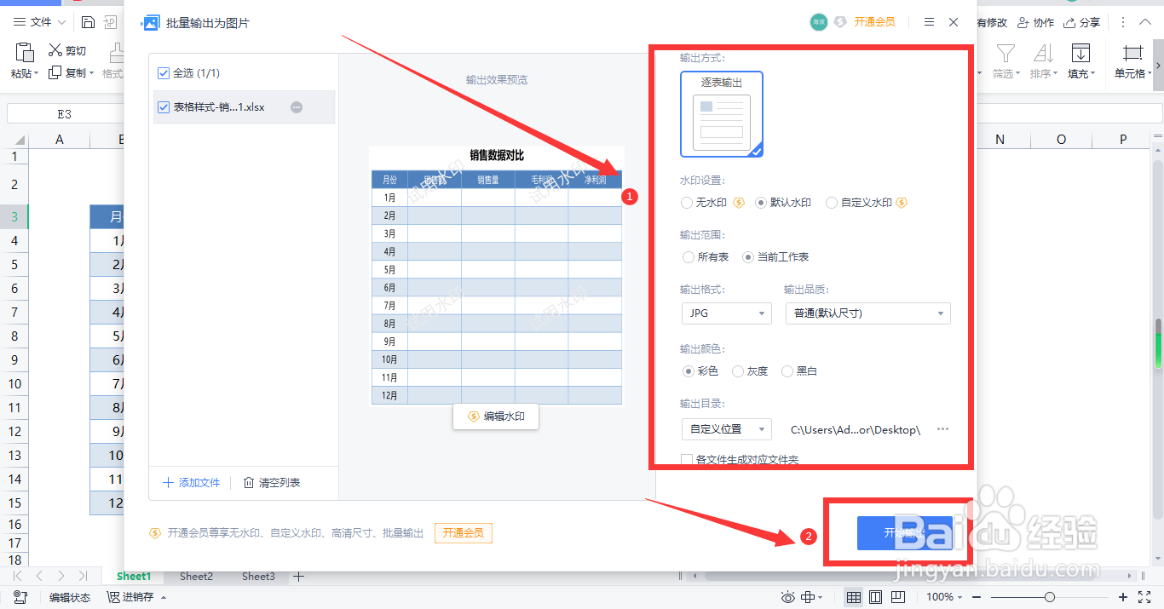Open the 自定义位置 output location dropdown
The image size is (1164, 609).
[726, 429]
